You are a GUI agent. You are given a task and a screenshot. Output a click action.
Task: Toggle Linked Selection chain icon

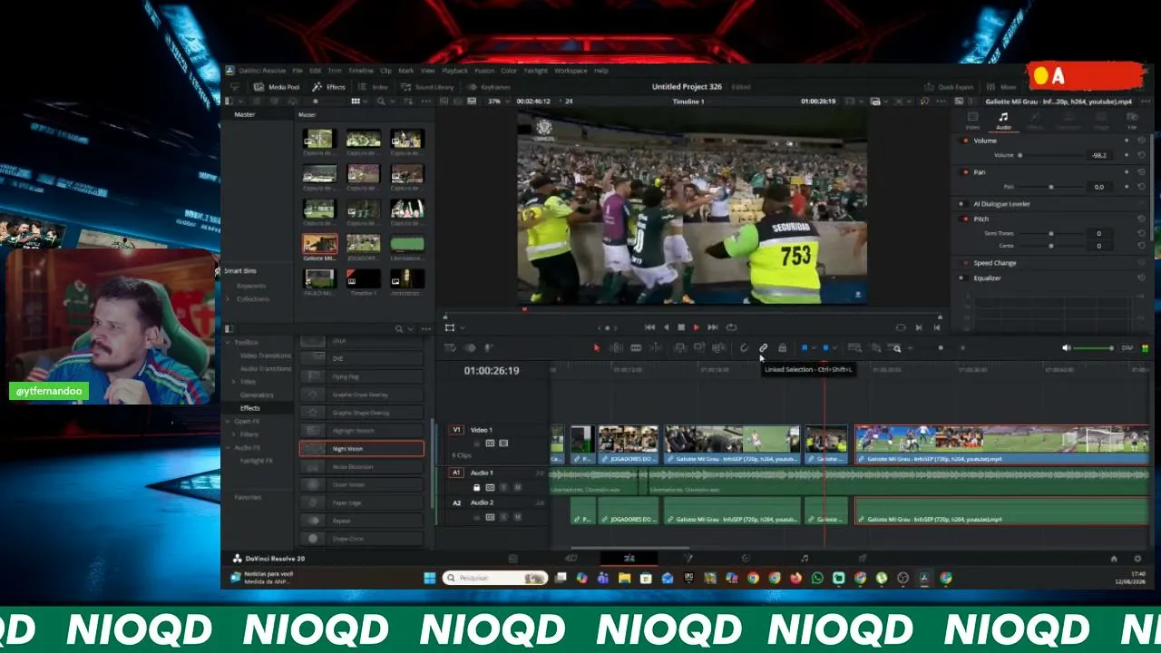[764, 348]
